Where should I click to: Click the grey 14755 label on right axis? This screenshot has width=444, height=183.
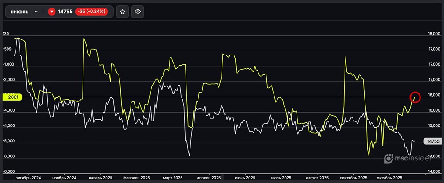(432, 141)
